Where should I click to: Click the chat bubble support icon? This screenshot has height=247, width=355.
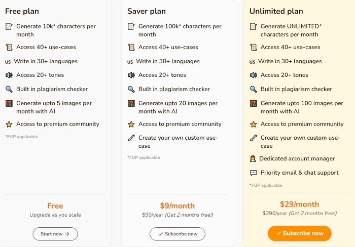(253, 173)
